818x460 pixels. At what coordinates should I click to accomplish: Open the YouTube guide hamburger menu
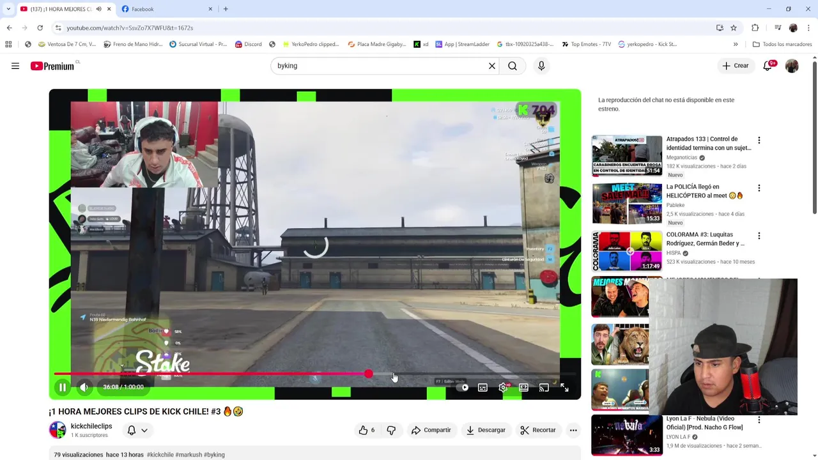15,66
